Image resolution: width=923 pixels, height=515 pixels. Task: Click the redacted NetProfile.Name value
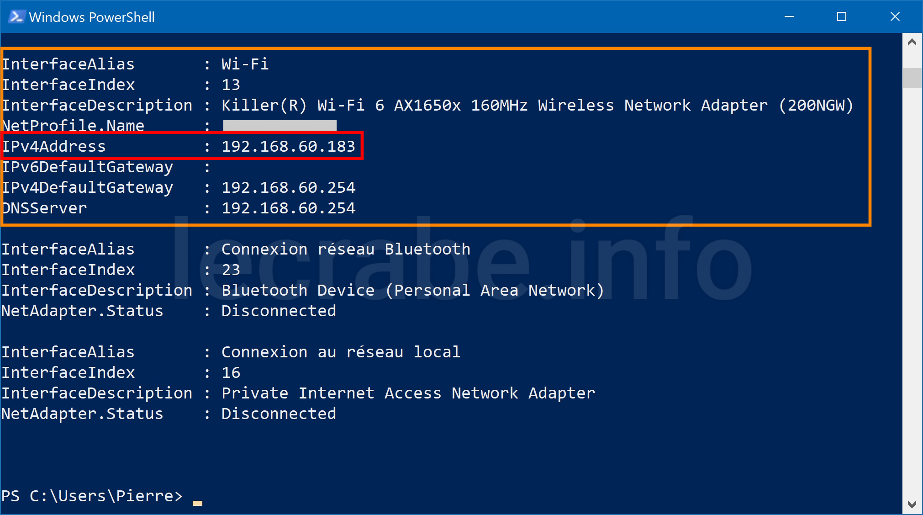point(280,125)
